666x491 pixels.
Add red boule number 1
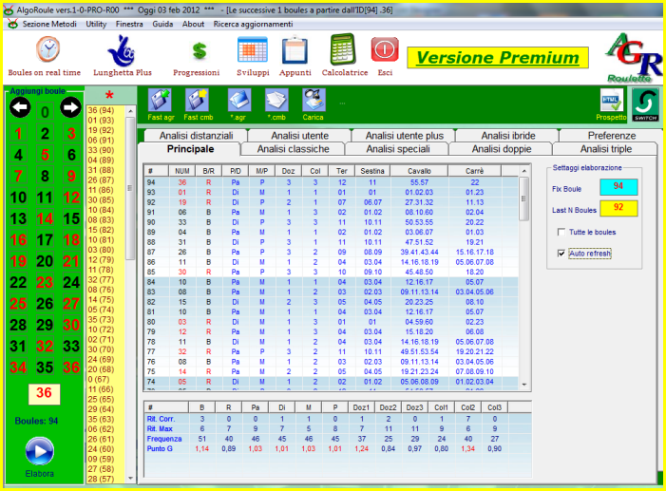pos(18,133)
